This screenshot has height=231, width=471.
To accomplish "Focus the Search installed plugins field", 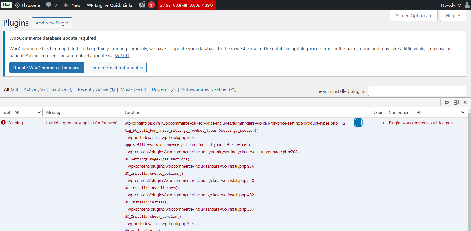I will [417, 91].
